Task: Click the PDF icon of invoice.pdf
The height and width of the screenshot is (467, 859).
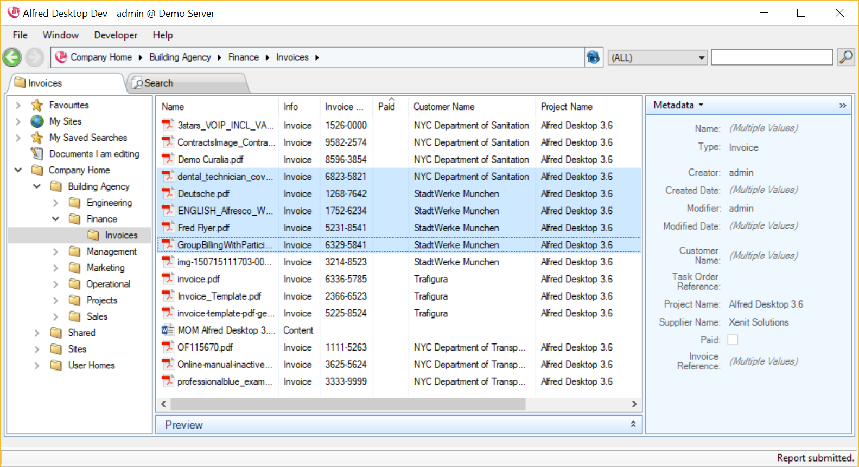Action: pos(168,279)
